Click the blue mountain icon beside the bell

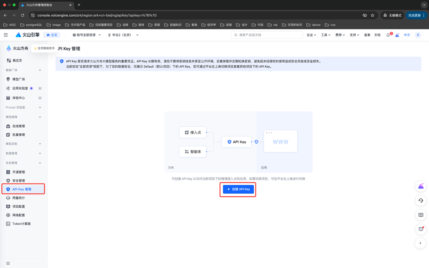point(397,35)
